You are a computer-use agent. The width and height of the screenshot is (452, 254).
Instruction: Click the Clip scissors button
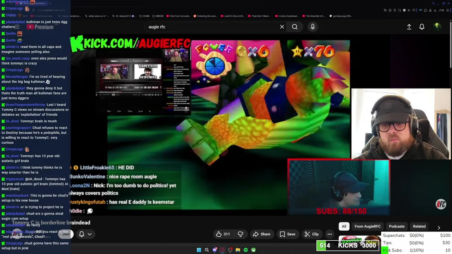(312, 234)
